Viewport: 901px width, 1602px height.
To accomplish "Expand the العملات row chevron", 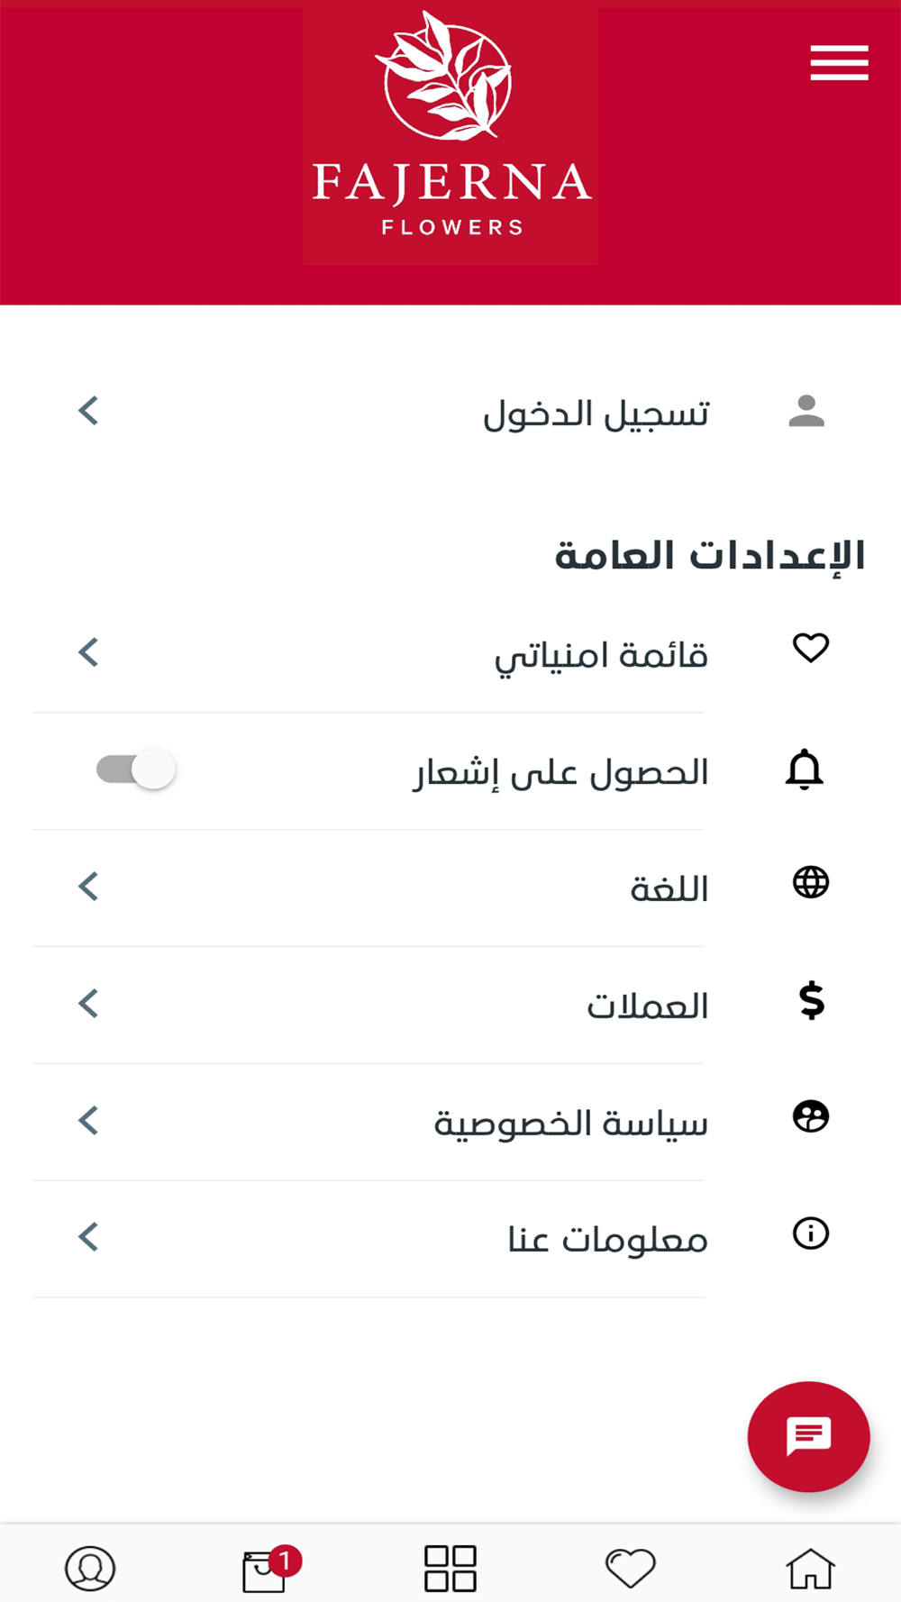I will (x=88, y=1004).
